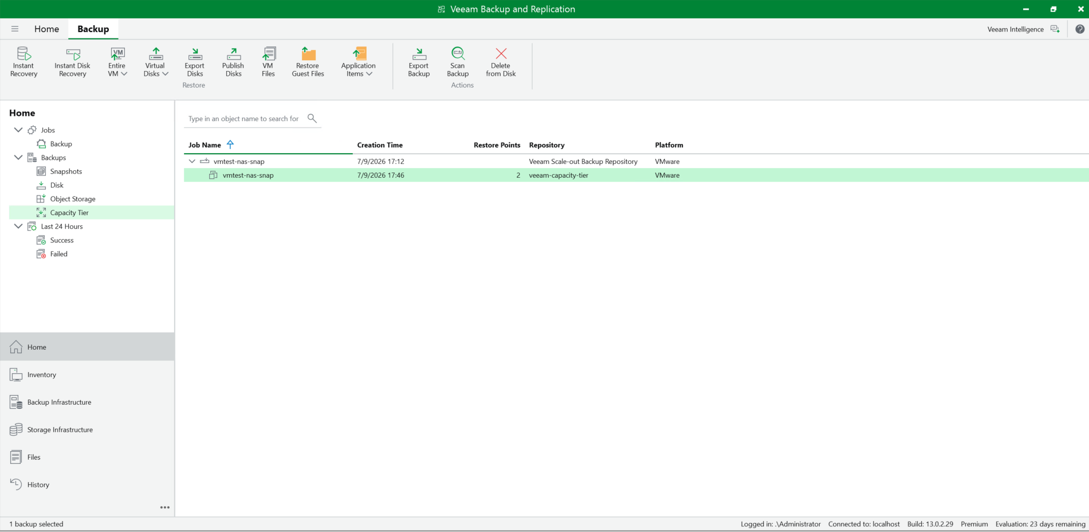1089x532 pixels.
Task: Open Snapshots under Backups
Action: click(66, 171)
